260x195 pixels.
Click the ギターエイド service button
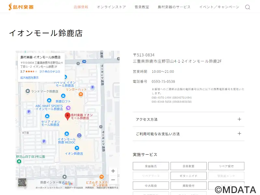[188, 176]
